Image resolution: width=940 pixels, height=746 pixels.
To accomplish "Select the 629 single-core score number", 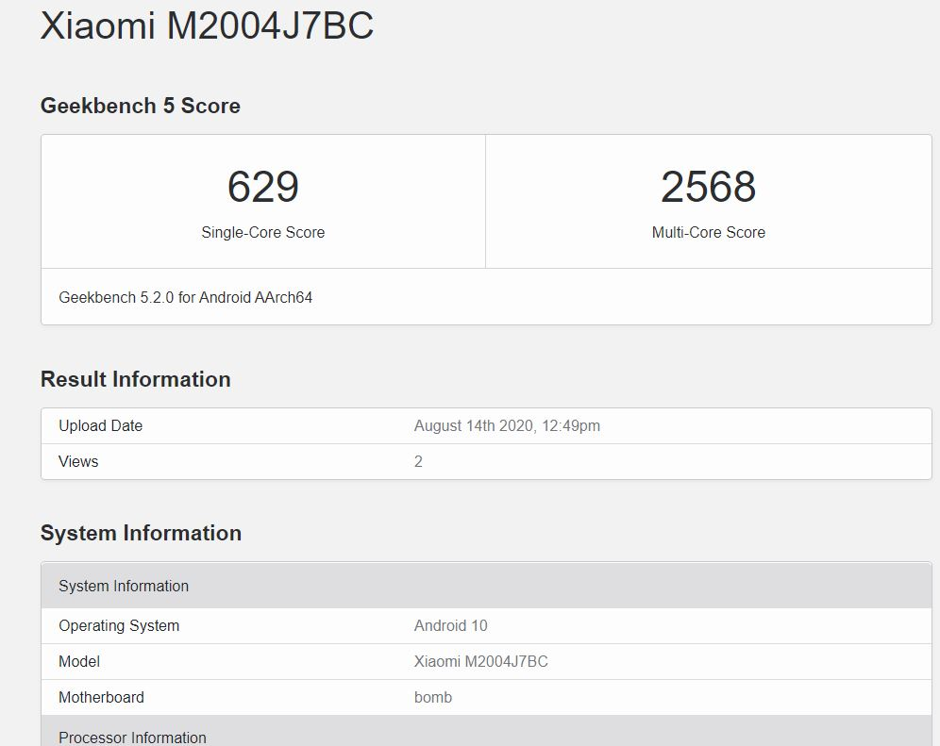I will pyautogui.click(x=262, y=187).
